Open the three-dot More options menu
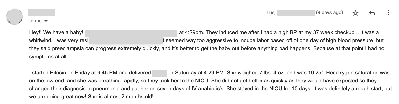399x104 pixels. point(388,13)
